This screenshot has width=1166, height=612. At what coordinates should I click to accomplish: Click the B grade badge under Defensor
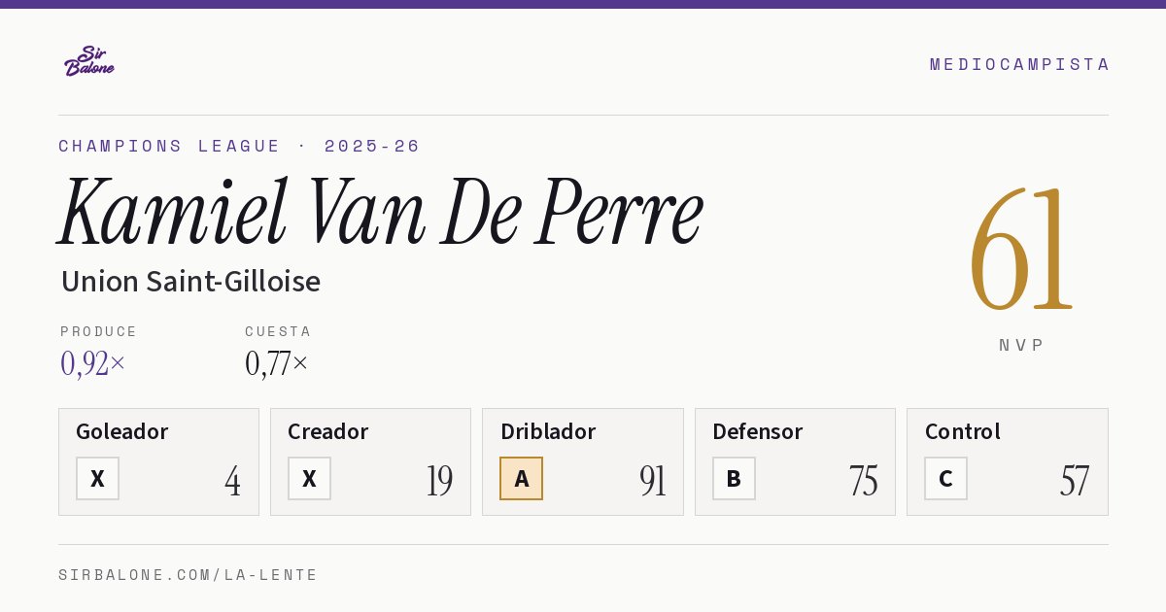[734, 478]
